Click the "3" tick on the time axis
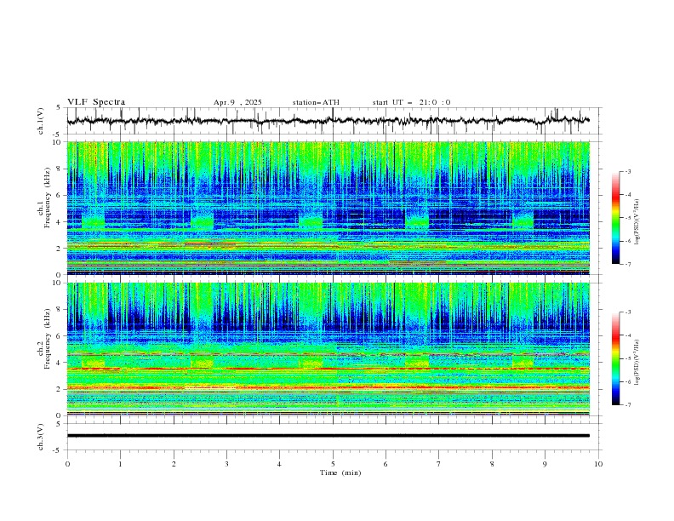 (226, 464)
